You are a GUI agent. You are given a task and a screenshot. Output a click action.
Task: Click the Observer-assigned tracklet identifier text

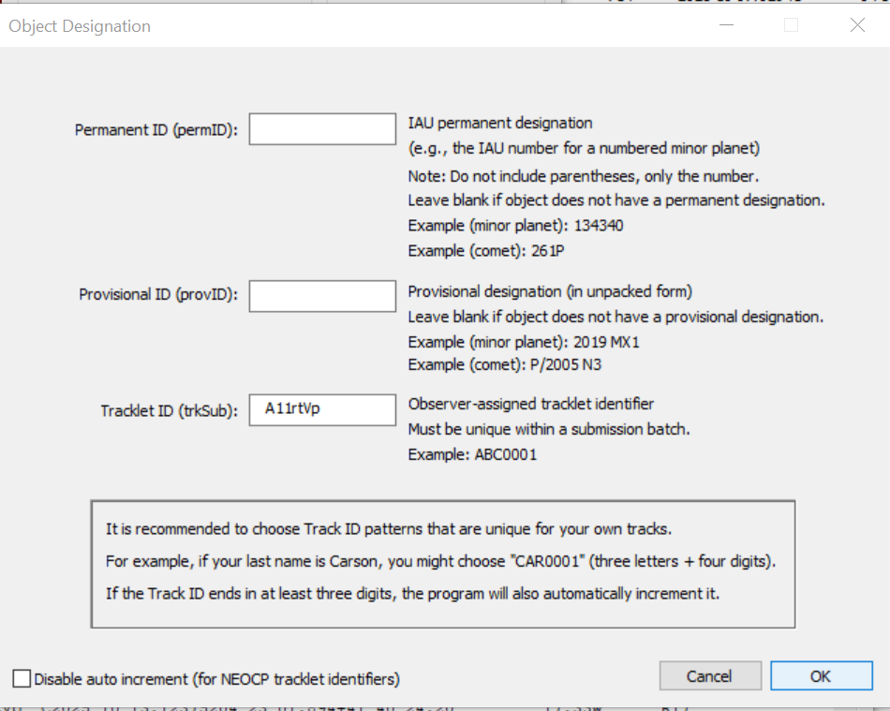click(530, 404)
